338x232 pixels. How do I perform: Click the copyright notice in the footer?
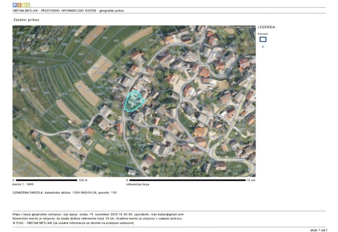pyautogui.click(x=73, y=222)
